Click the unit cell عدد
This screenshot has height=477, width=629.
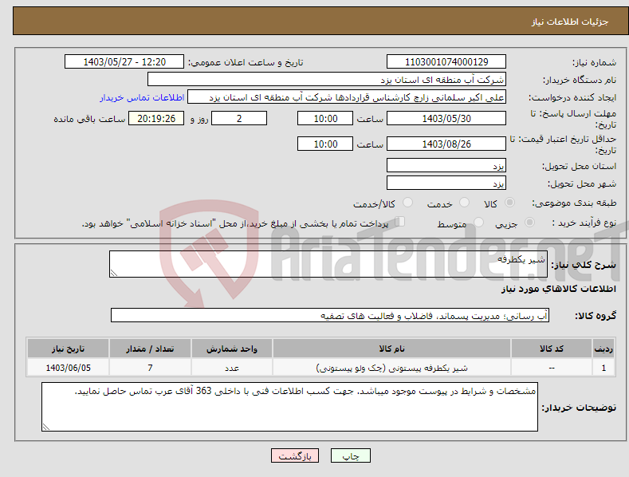(232, 368)
